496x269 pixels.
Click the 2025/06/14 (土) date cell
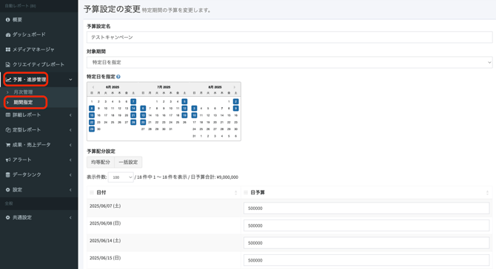(x=164, y=243)
